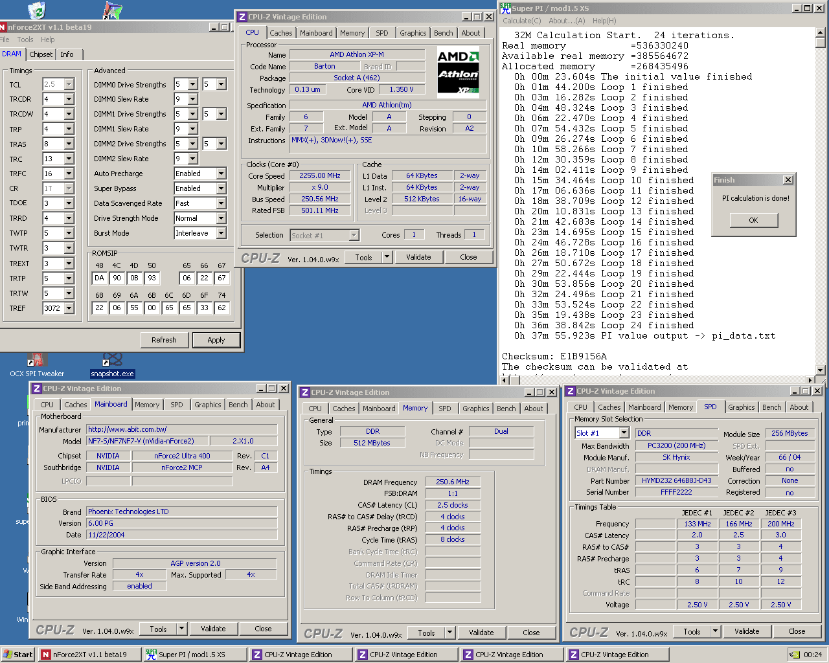The width and height of the screenshot is (829, 663).
Task: Click the http://www.abit.com.tw/ manufacturer value
Action: 182,429
